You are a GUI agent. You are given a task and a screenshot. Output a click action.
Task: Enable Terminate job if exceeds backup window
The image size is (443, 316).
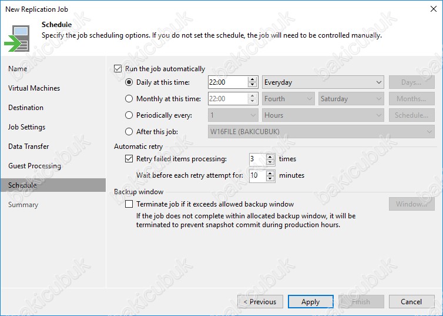pyautogui.click(x=129, y=204)
